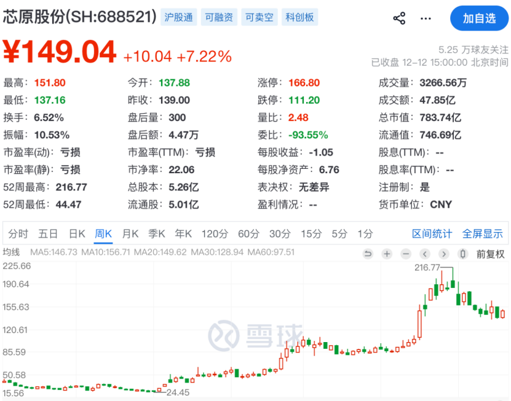This screenshot has width=511, height=401.
Task: Open the more options (...) icon
Action: click(426, 18)
